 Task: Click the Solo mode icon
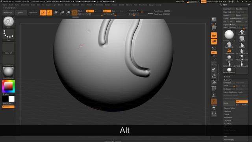coord(214,108)
